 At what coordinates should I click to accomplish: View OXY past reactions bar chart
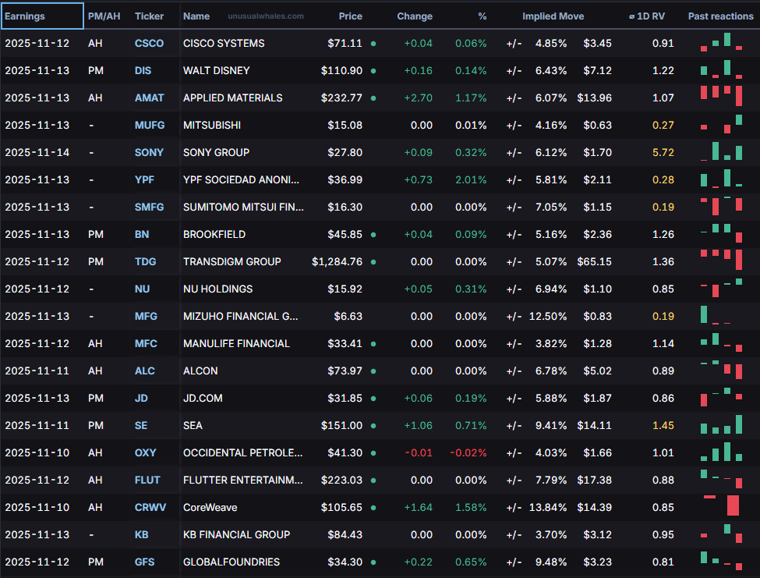point(721,452)
